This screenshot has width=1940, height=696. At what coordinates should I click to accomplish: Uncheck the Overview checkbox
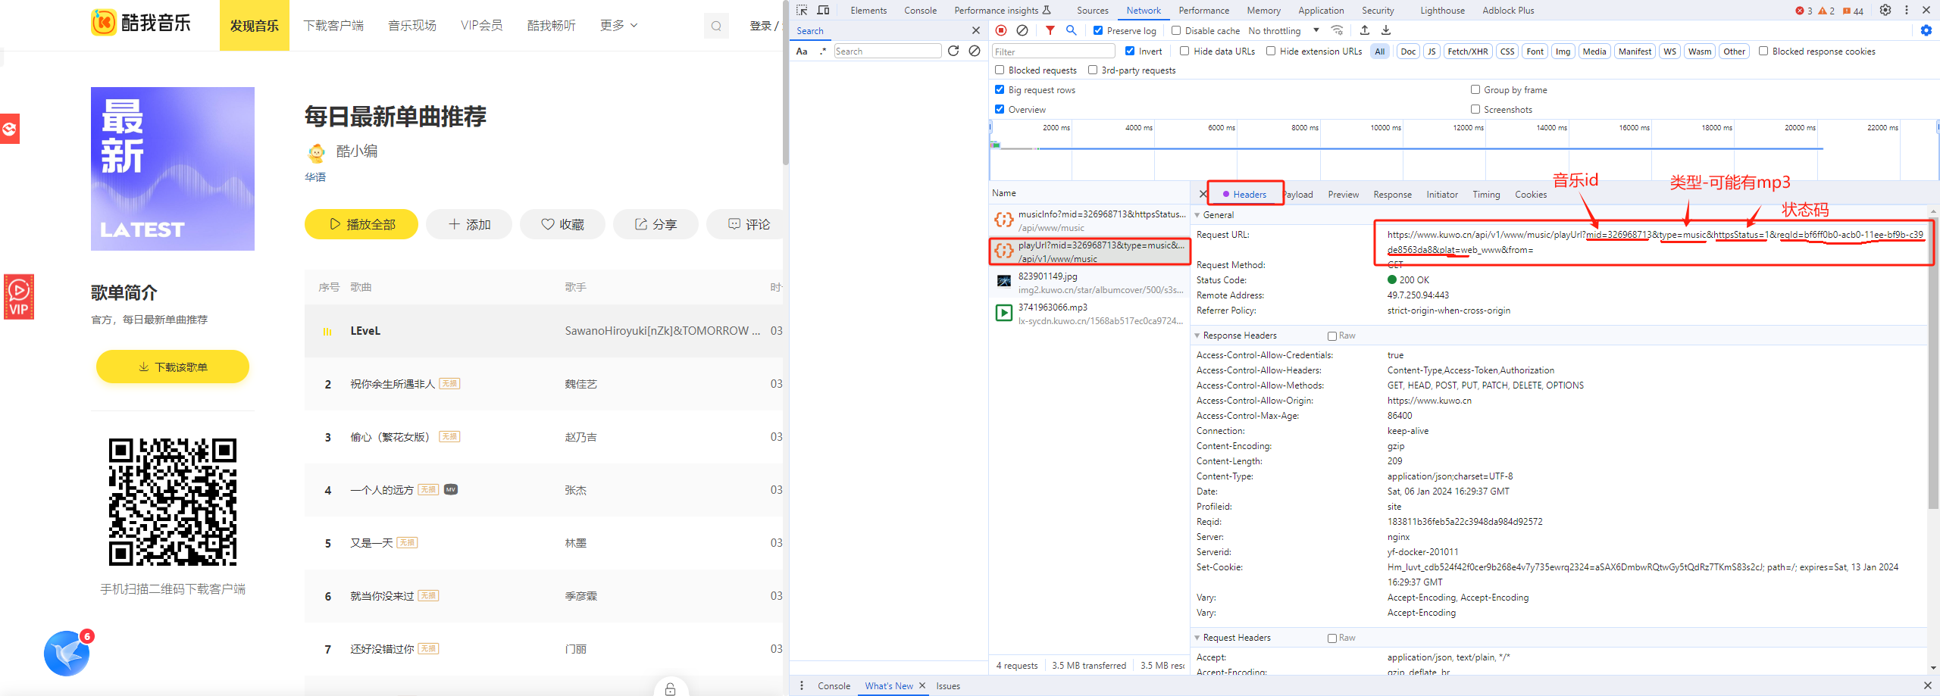1000,109
